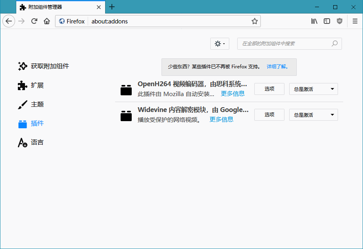Reload the about:addons page

(34, 21)
